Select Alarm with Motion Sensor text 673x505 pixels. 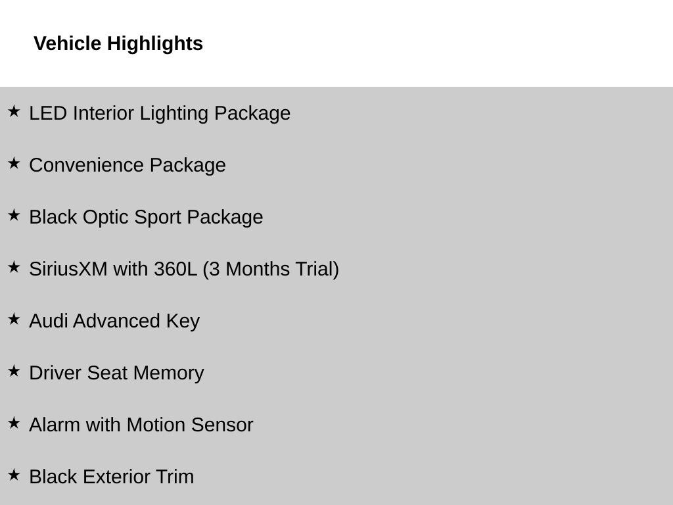pos(141,425)
